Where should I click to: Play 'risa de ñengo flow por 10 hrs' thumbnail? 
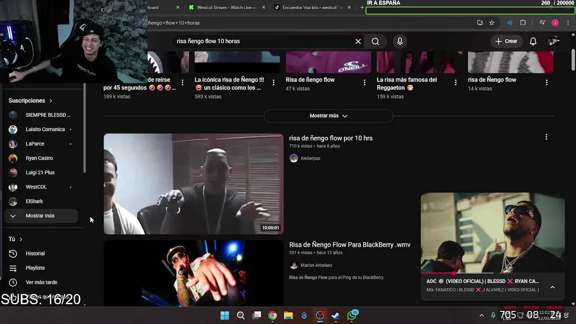(x=193, y=184)
